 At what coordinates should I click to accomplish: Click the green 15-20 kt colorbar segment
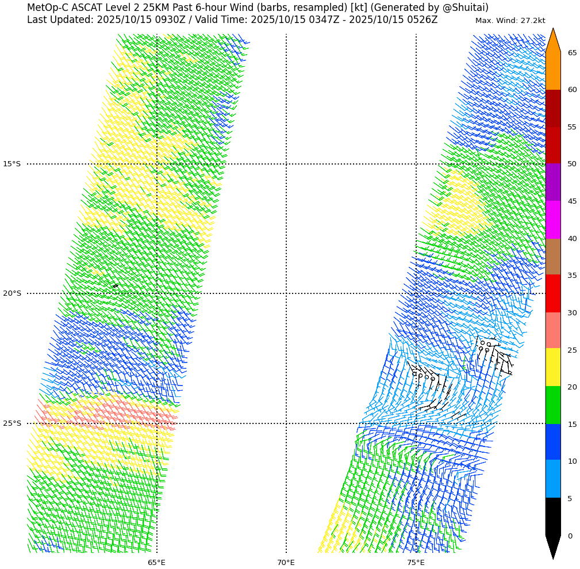coord(552,405)
